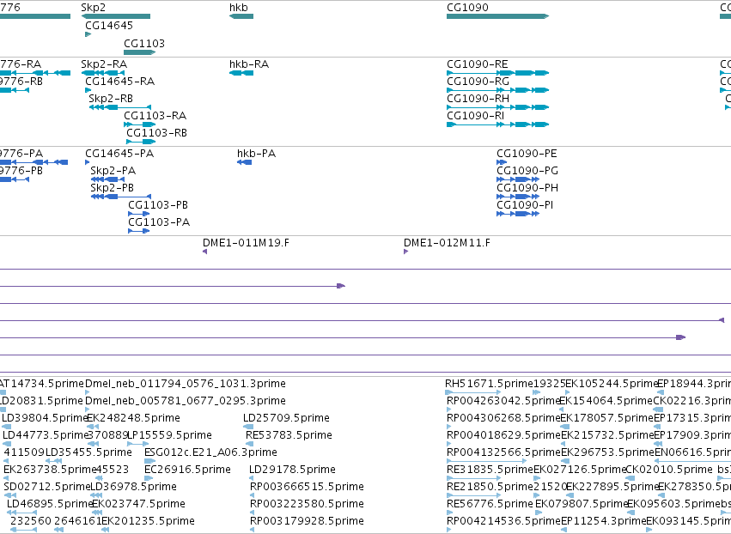The height and width of the screenshot is (534, 731).
Task: Click EST EK248248.5prime
Action: [133, 417]
